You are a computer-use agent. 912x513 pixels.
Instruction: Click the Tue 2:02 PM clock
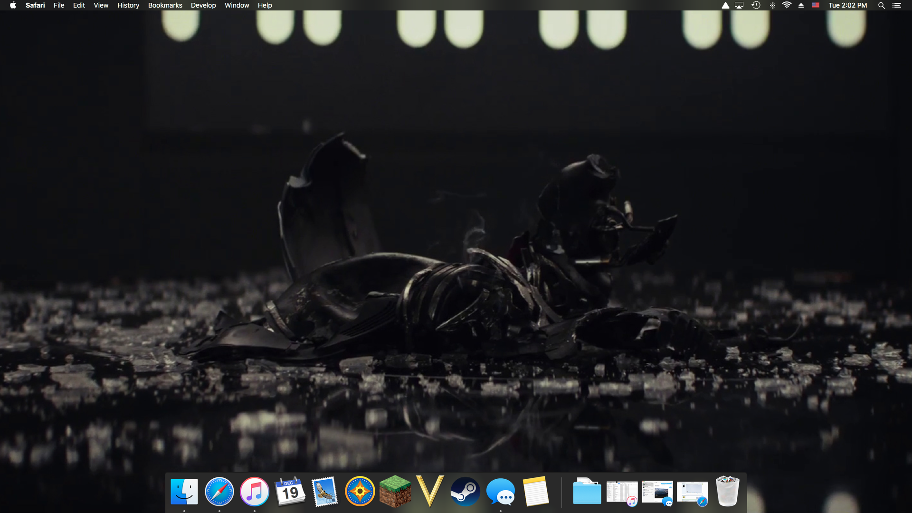click(x=848, y=5)
